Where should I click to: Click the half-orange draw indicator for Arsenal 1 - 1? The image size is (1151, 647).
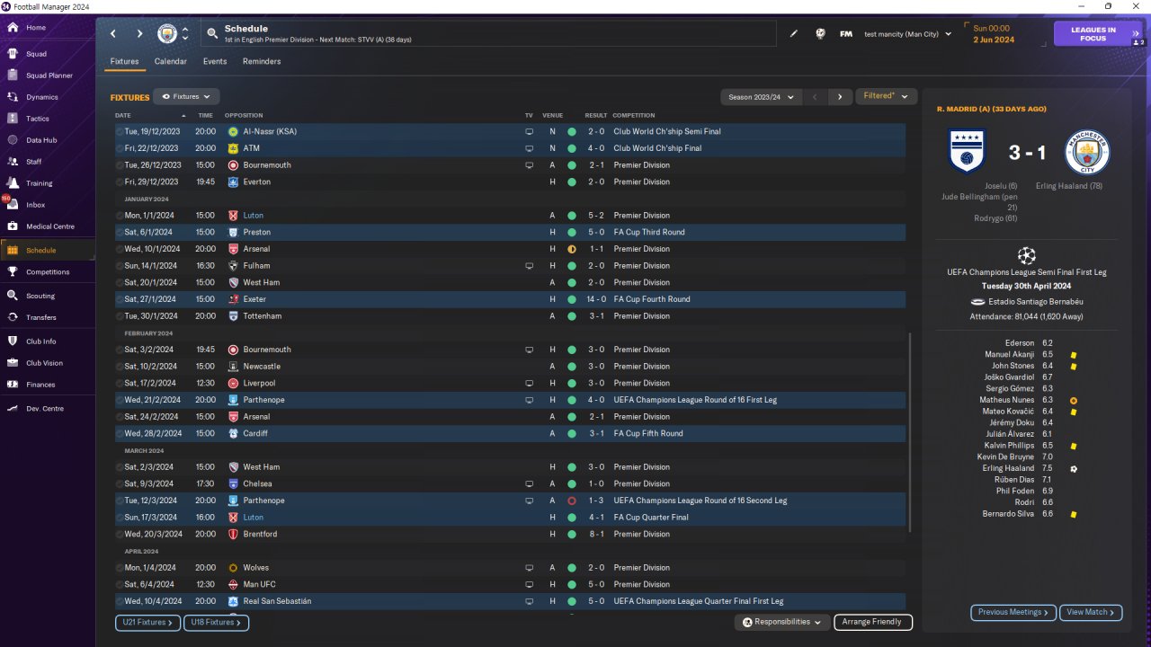(571, 249)
